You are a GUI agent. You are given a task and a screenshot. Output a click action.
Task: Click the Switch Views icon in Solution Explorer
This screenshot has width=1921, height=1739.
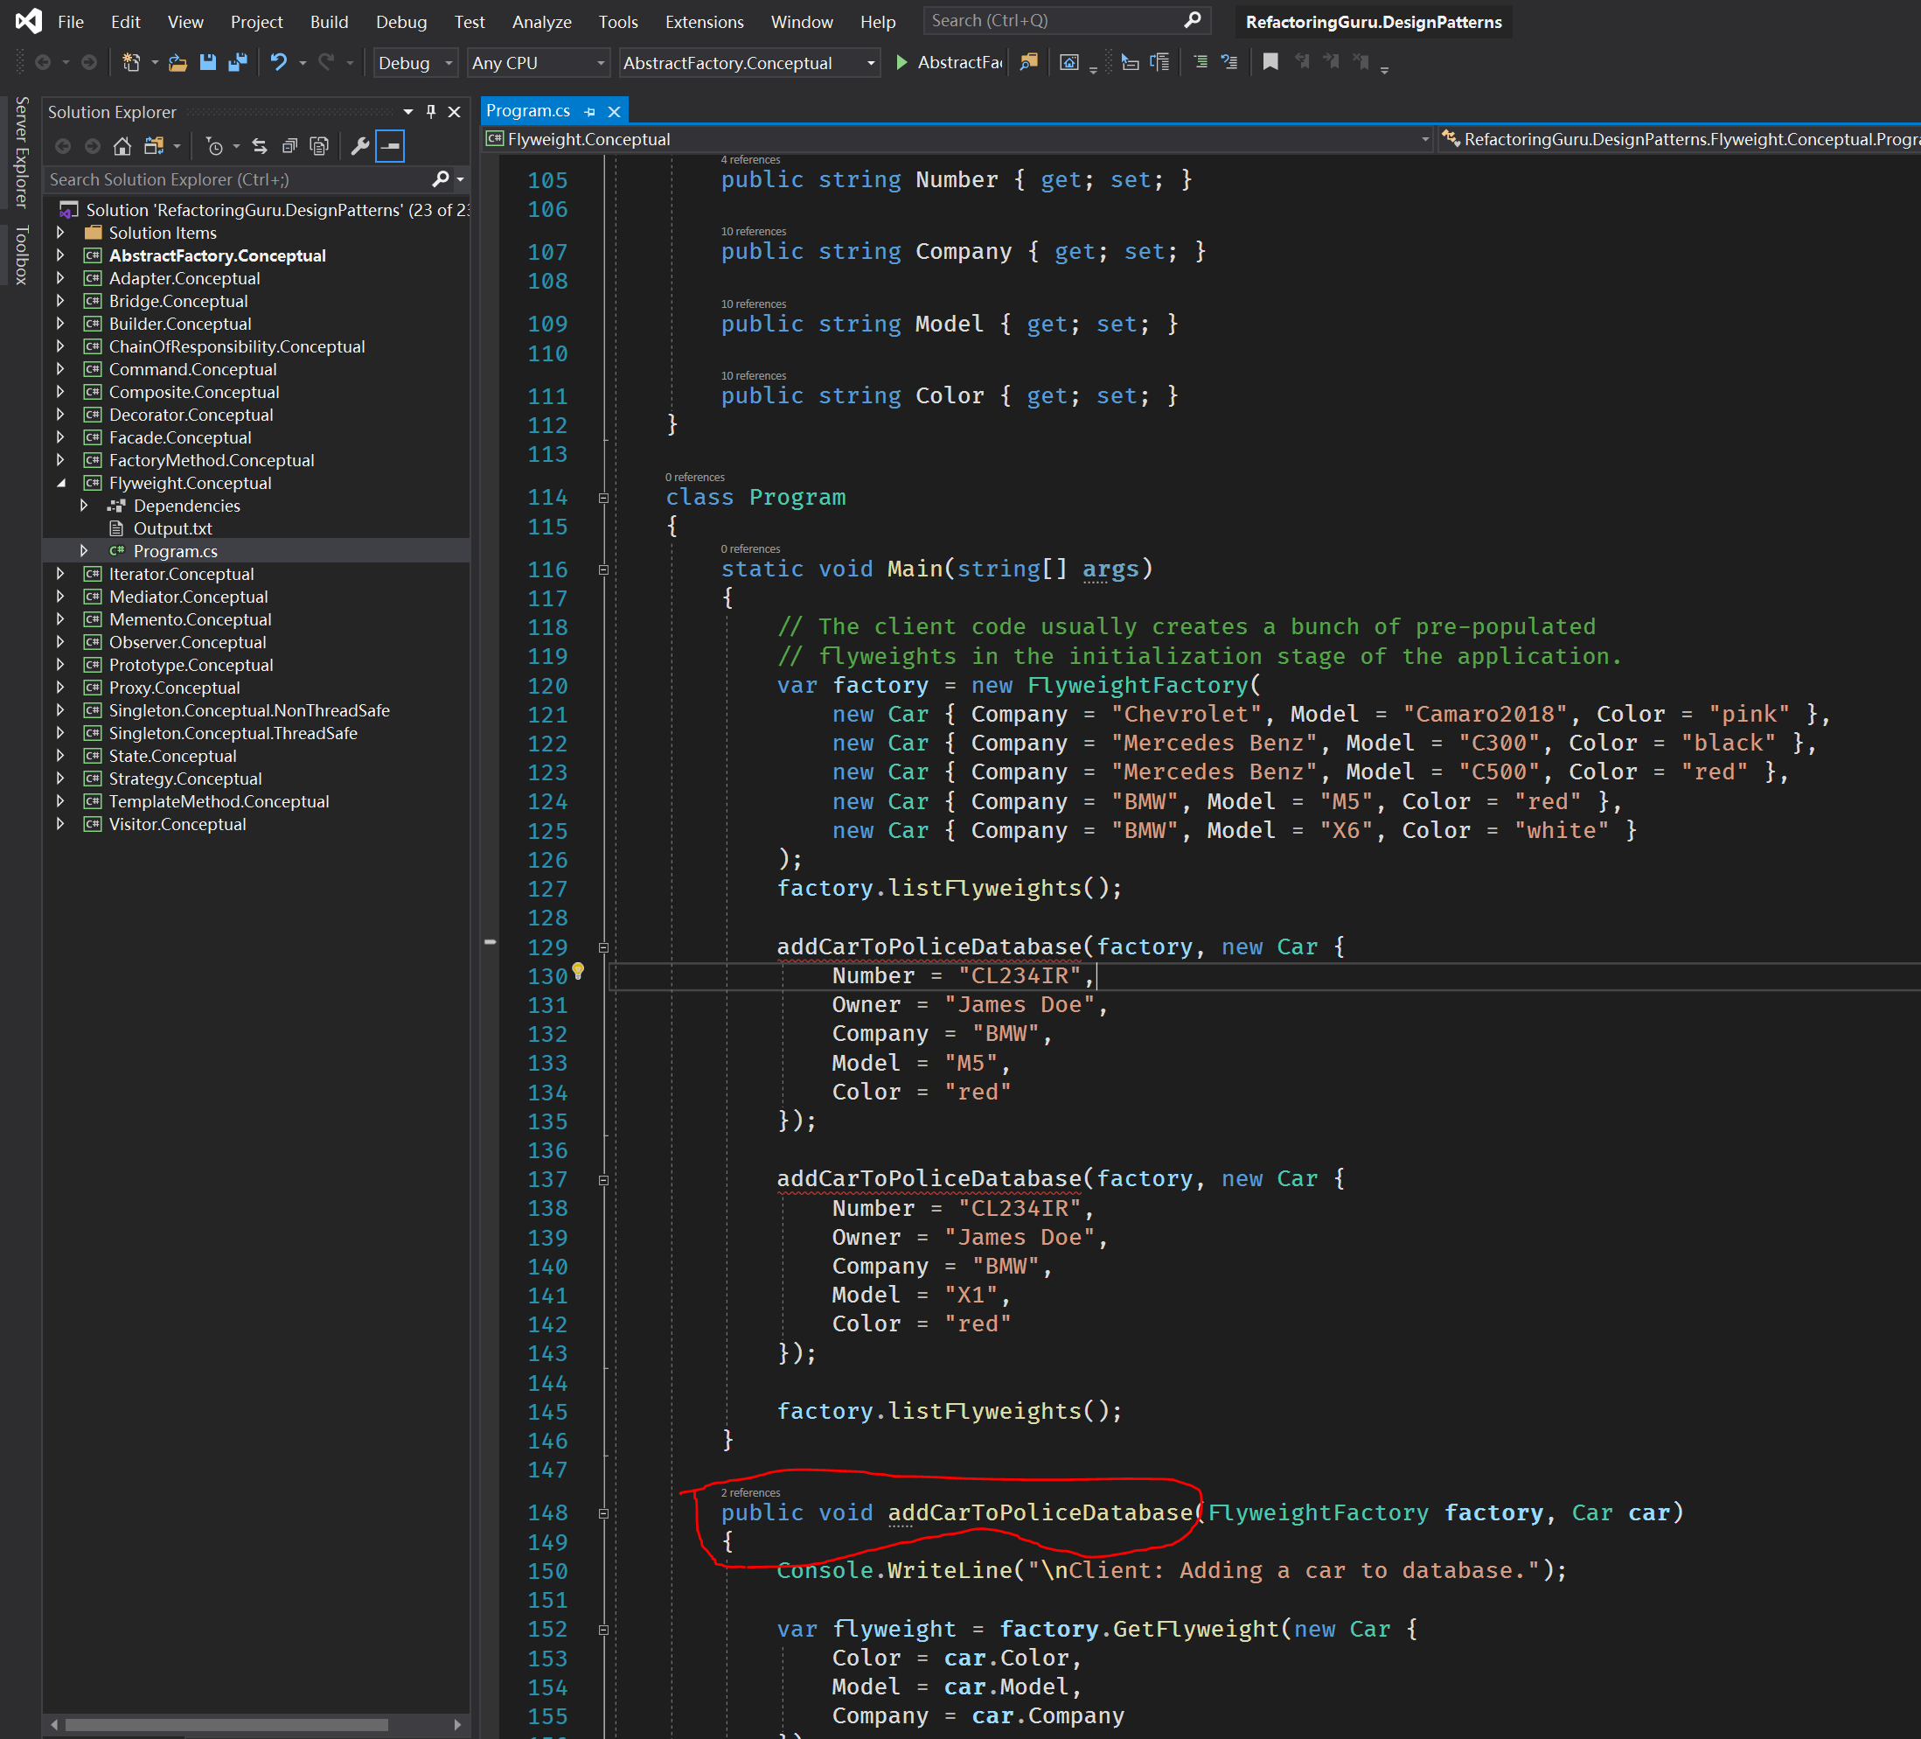[x=153, y=146]
